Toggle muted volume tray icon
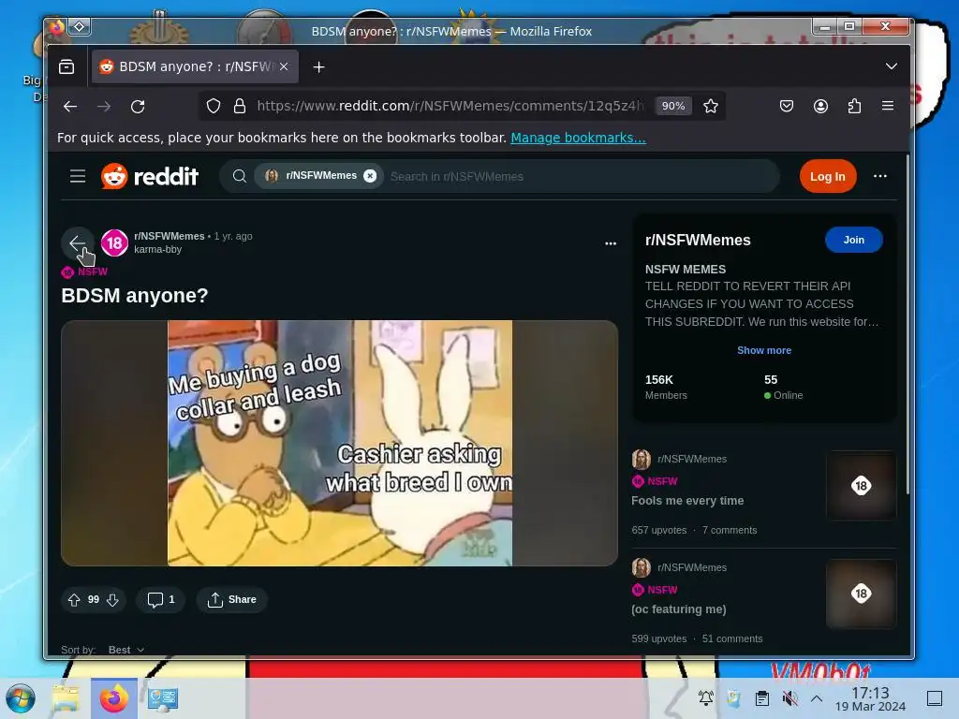 click(790, 698)
